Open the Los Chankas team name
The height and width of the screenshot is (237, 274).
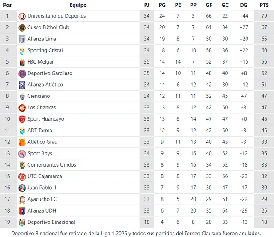[42, 108]
